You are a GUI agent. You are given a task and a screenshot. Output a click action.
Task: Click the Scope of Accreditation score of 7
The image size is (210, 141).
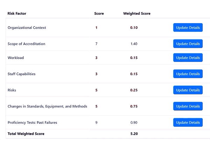click(x=96, y=44)
